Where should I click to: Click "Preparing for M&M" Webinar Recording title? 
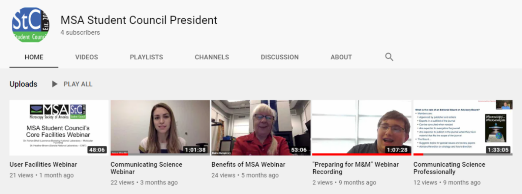[355, 168]
